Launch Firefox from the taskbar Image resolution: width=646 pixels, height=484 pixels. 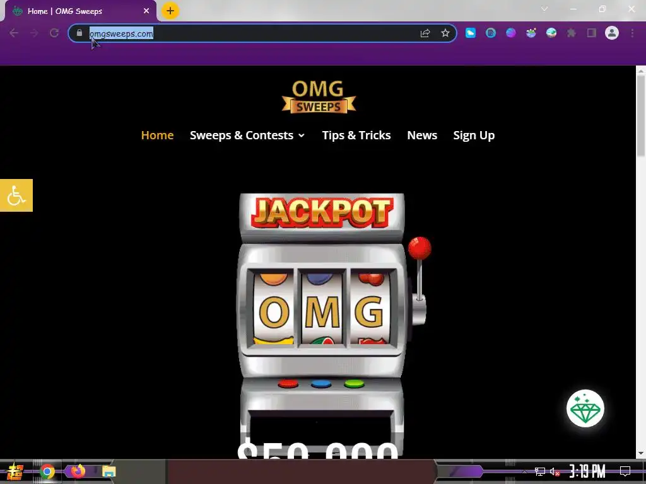click(x=78, y=471)
